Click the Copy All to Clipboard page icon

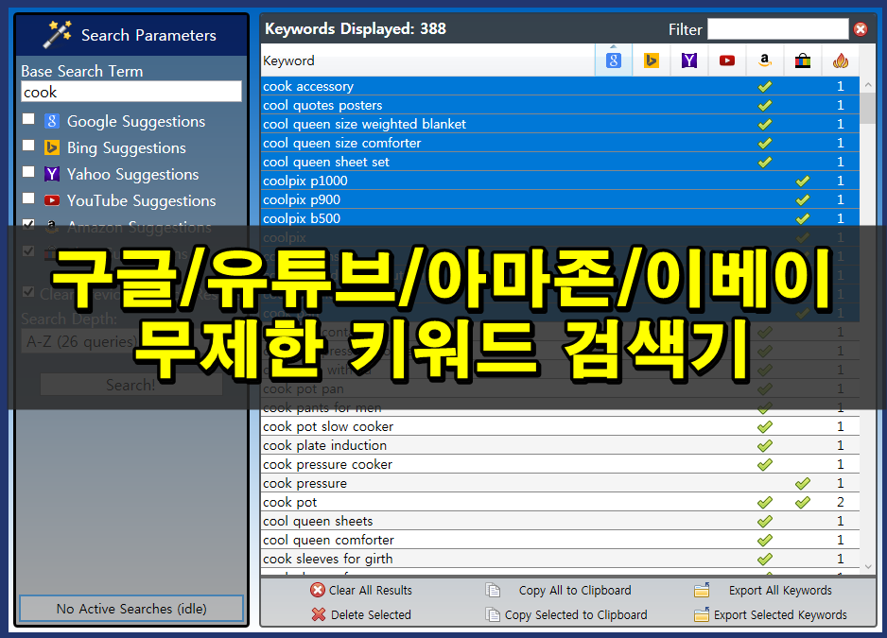[x=493, y=590]
